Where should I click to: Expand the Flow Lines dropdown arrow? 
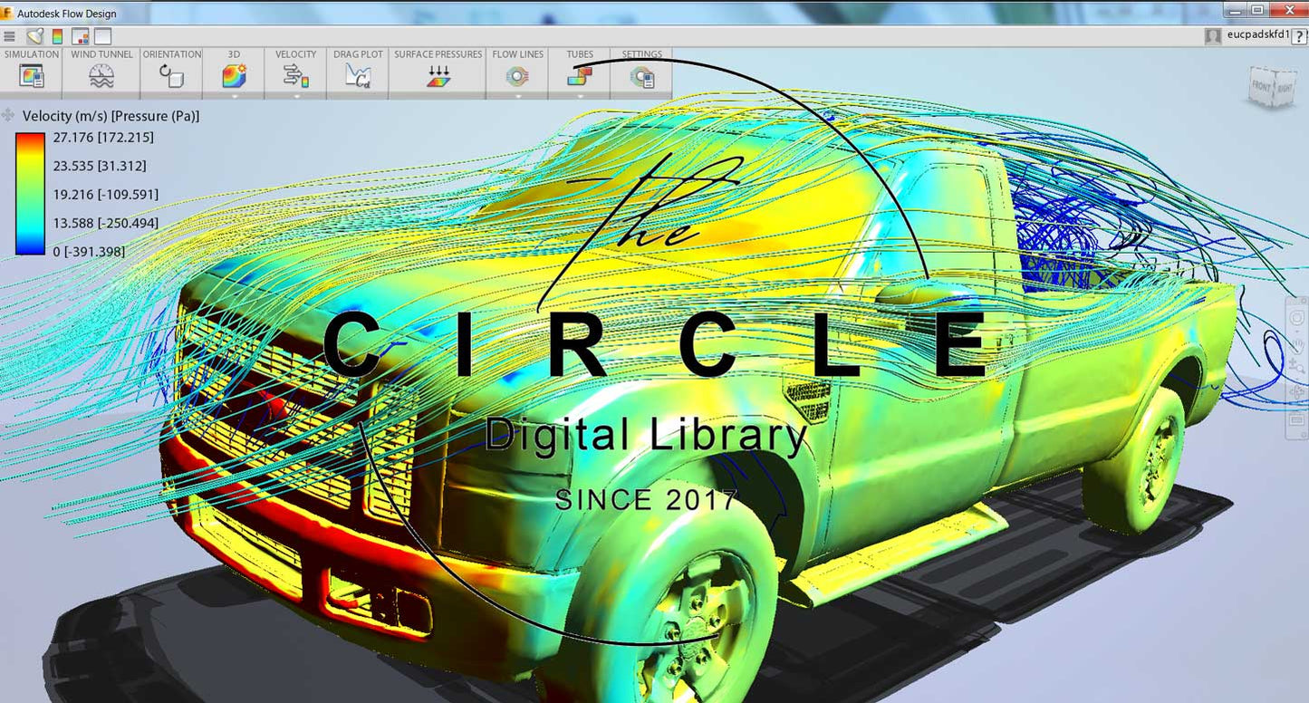point(517,95)
